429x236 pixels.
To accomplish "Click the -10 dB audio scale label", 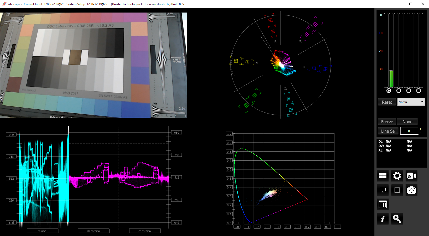I will [380, 33].
